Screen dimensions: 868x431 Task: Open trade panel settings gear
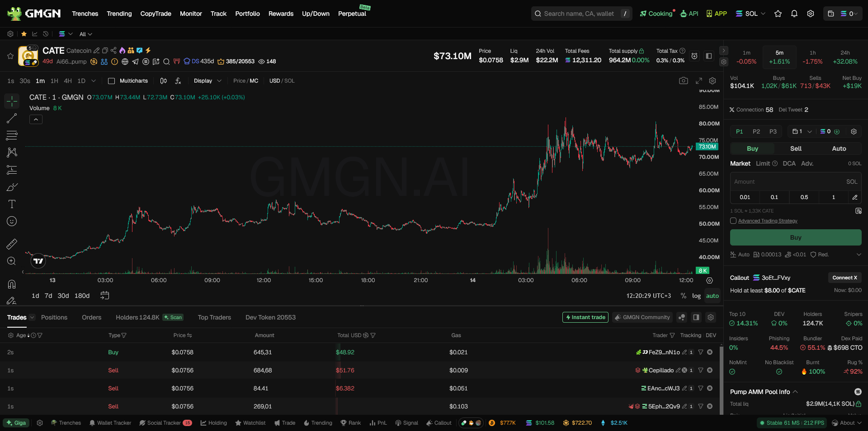point(854,131)
